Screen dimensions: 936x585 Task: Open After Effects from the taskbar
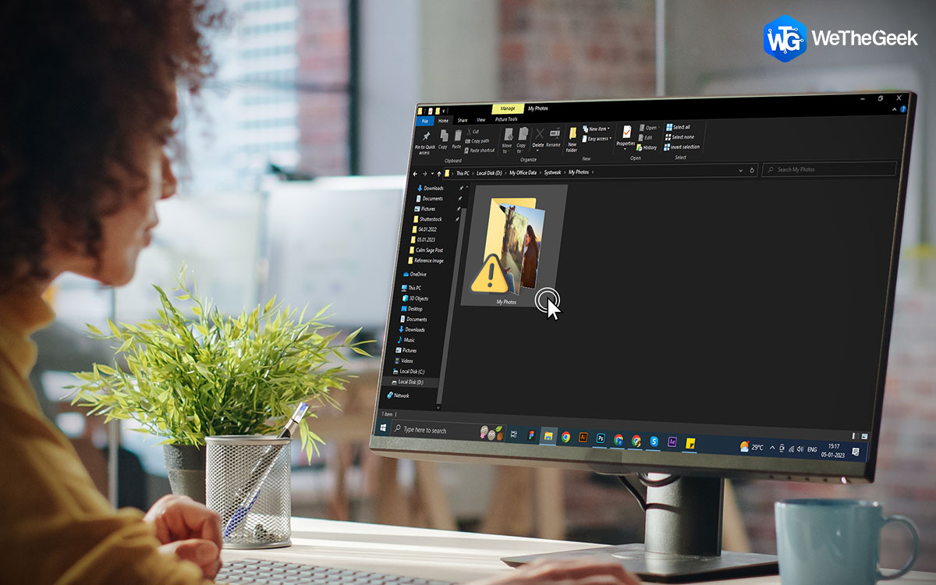[x=672, y=442]
